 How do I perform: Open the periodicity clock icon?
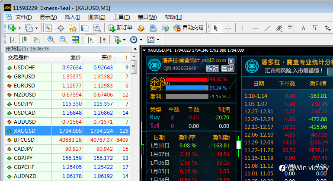pyautogui.click(x=134, y=40)
